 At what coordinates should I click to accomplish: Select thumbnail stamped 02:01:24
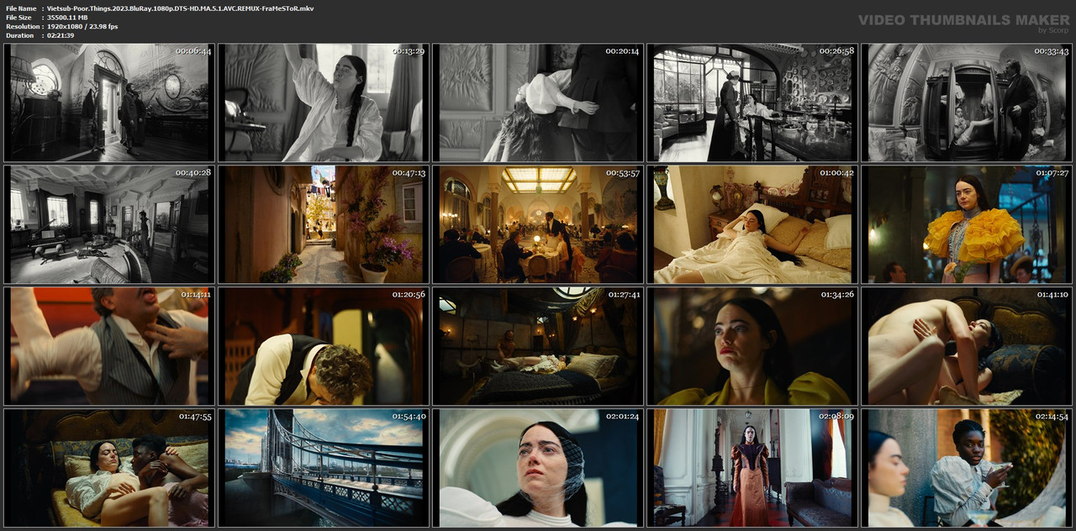click(x=538, y=468)
